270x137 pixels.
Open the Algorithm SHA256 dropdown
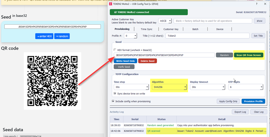[x=169, y=87]
